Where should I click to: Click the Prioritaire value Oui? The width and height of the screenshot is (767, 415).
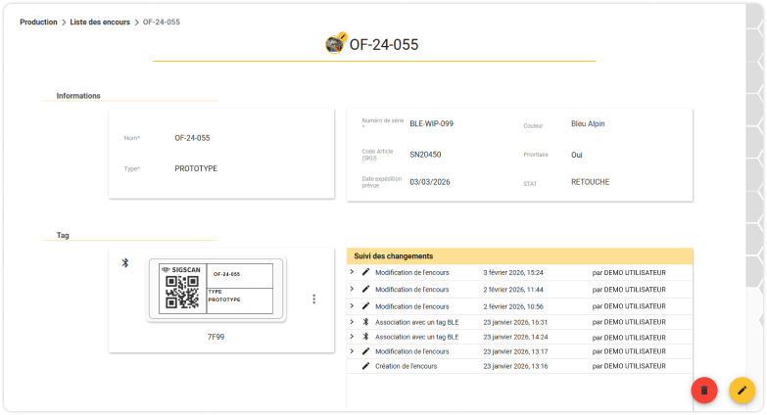pyautogui.click(x=577, y=155)
